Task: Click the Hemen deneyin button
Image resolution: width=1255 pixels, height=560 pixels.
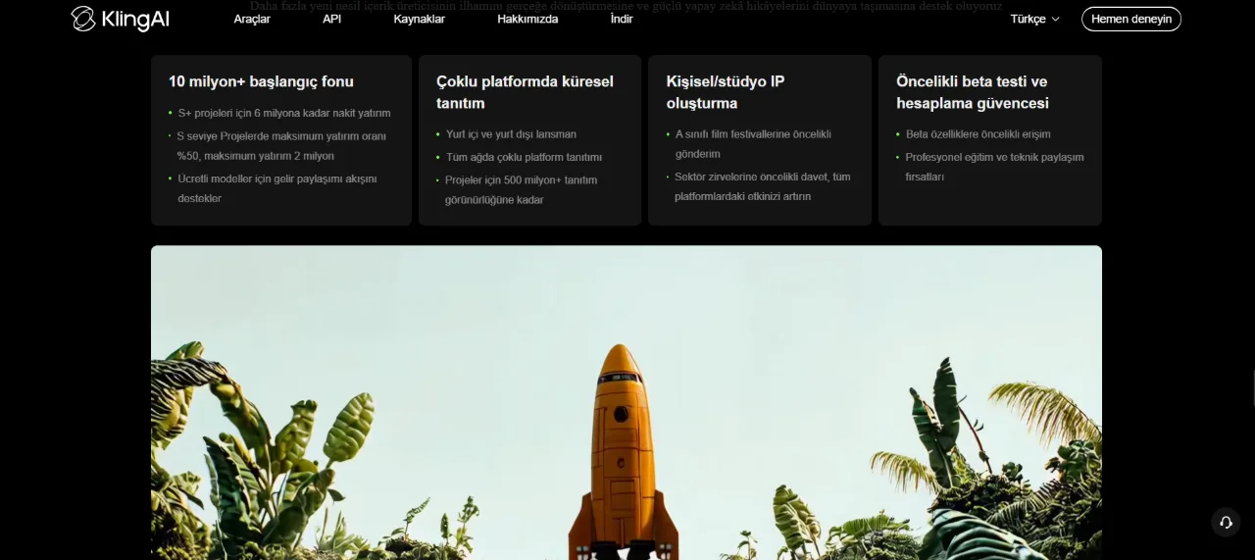Action: click(x=1131, y=19)
